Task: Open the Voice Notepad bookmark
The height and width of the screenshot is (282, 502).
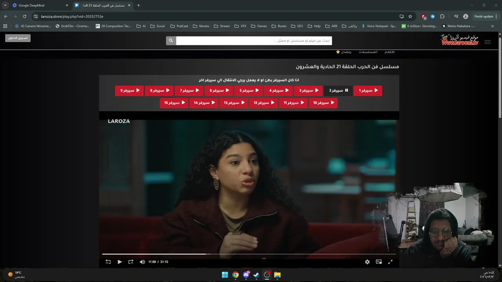Action: (x=379, y=26)
